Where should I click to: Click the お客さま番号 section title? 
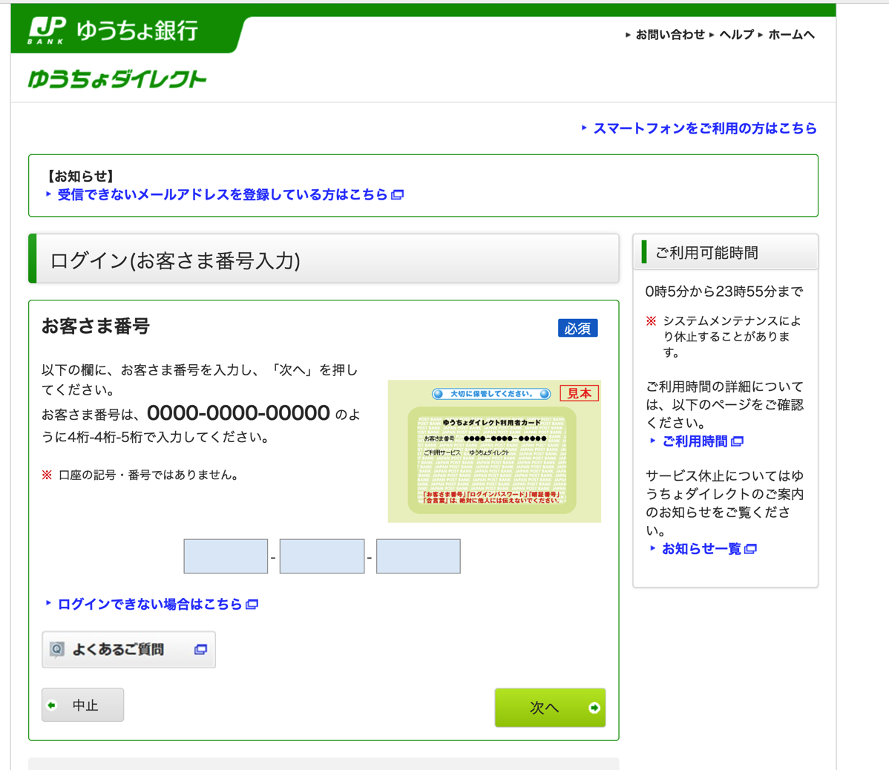coord(95,326)
